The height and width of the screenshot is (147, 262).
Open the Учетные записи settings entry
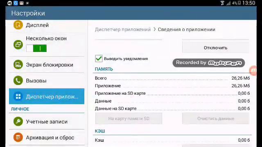47,122
